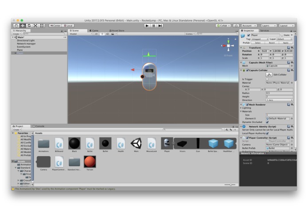
Task: Open the Hierarchy Create menu
Action: coord(17,34)
